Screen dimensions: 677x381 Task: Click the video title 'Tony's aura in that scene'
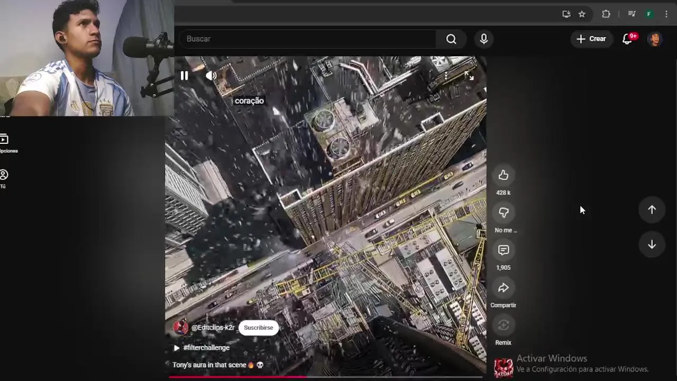point(209,365)
